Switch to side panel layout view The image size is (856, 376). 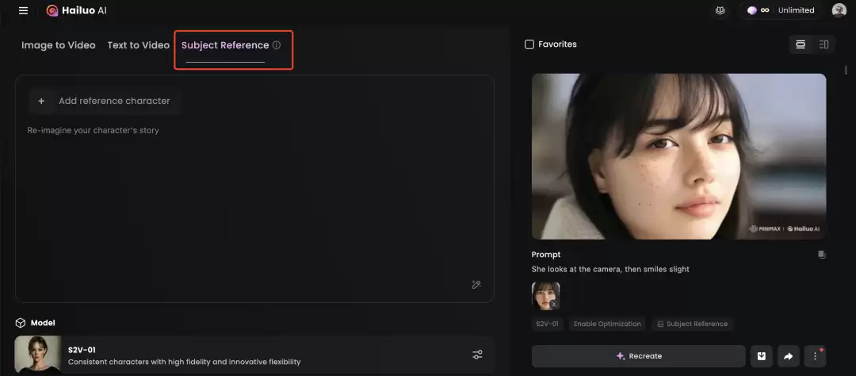point(824,44)
